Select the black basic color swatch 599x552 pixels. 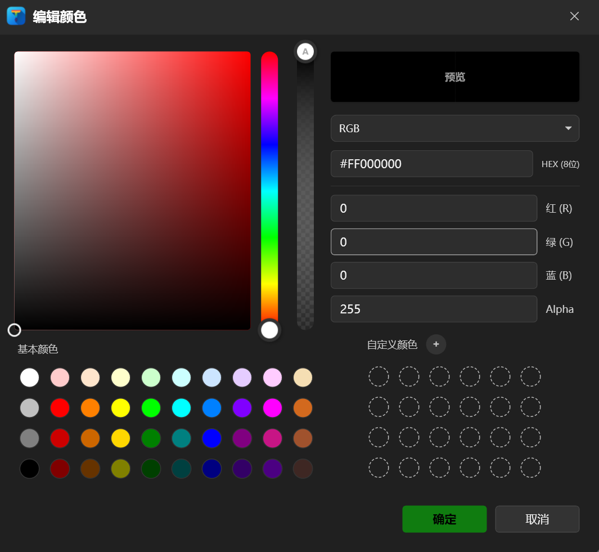pyautogui.click(x=29, y=468)
